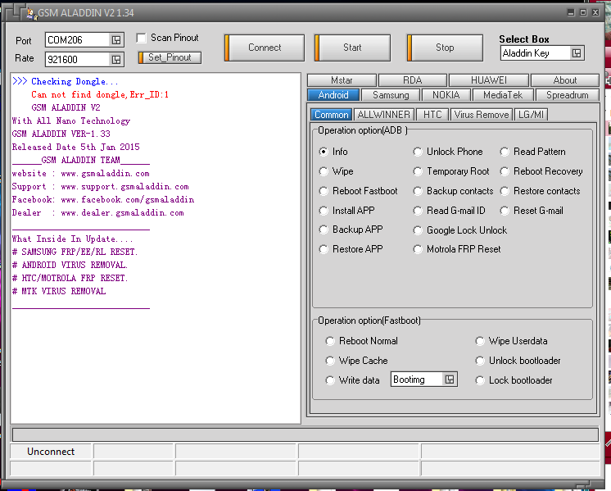Click the Facebook gsmaladdin log line

pos(103,200)
